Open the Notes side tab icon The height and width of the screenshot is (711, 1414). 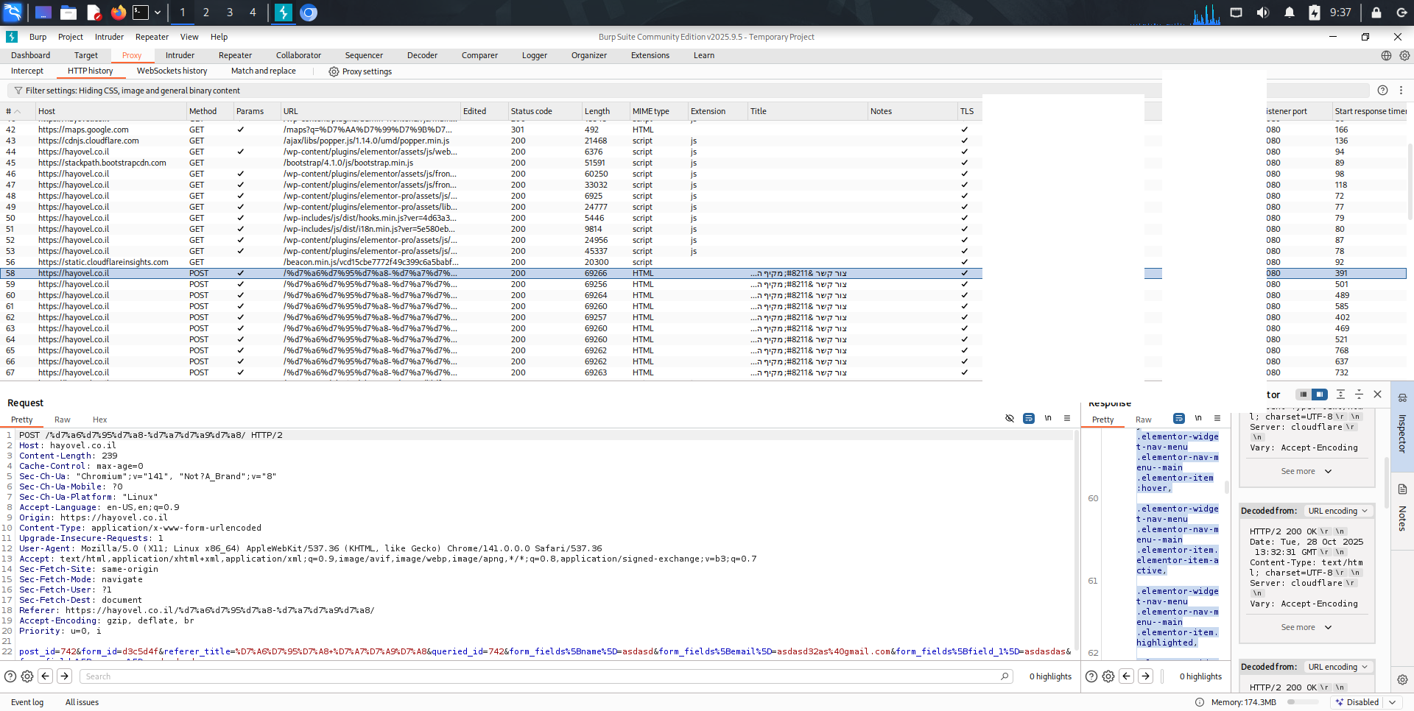click(x=1402, y=489)
